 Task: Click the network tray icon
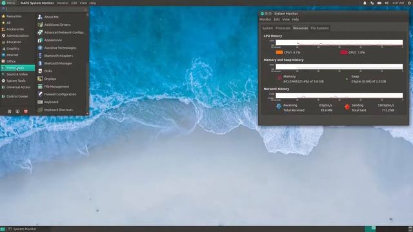(372, 3)
